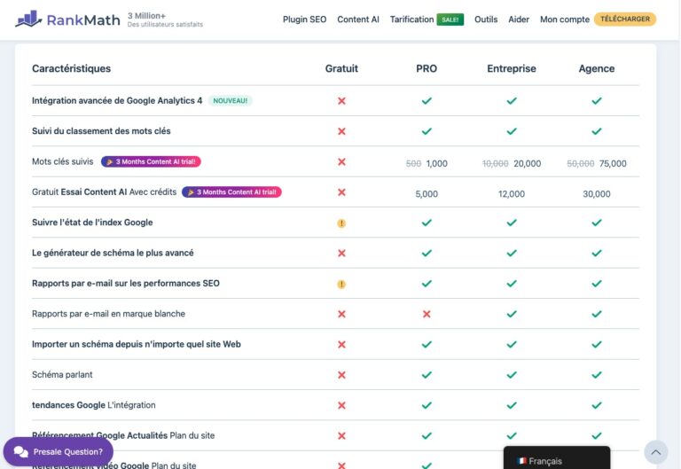681x469 pixels.
Task: Click the Agence checkmark for Google Analytics 4
Action: 597,101
